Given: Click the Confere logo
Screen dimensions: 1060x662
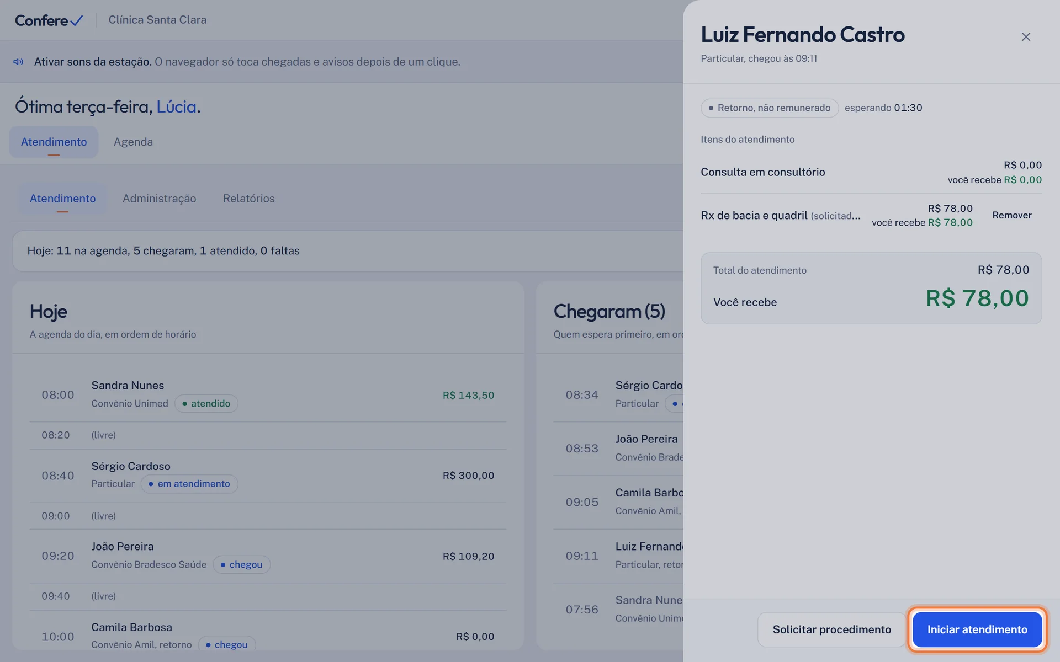Looking at the screenshot, I should [x=49, y=20].
